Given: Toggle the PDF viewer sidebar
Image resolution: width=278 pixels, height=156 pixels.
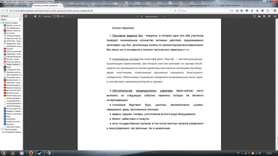Looking at the screenshot, I should 26,16.
